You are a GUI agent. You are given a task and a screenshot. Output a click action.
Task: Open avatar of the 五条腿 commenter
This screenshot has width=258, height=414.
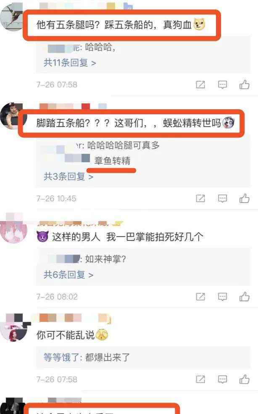[x=12, y=17]
